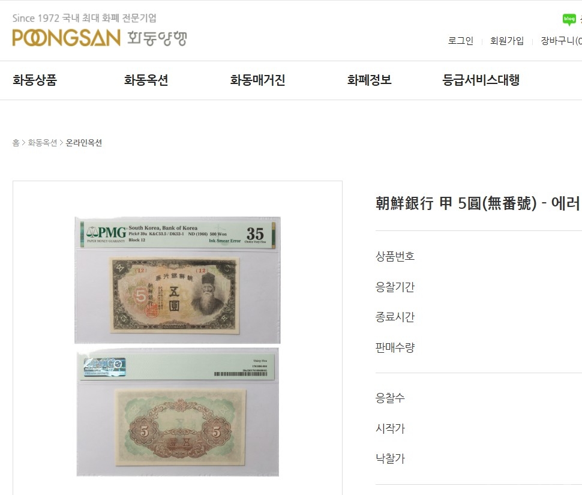This screenshot has width=582, height=495.
Task: Click the PMG hologram sticker on back
Action: pos(104,367)
